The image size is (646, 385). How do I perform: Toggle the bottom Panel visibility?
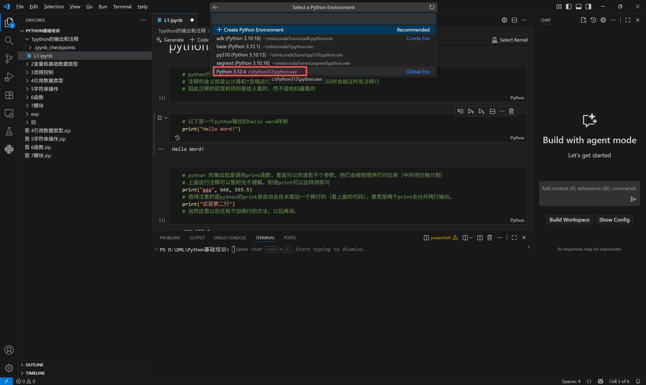[x=578, y=7]
